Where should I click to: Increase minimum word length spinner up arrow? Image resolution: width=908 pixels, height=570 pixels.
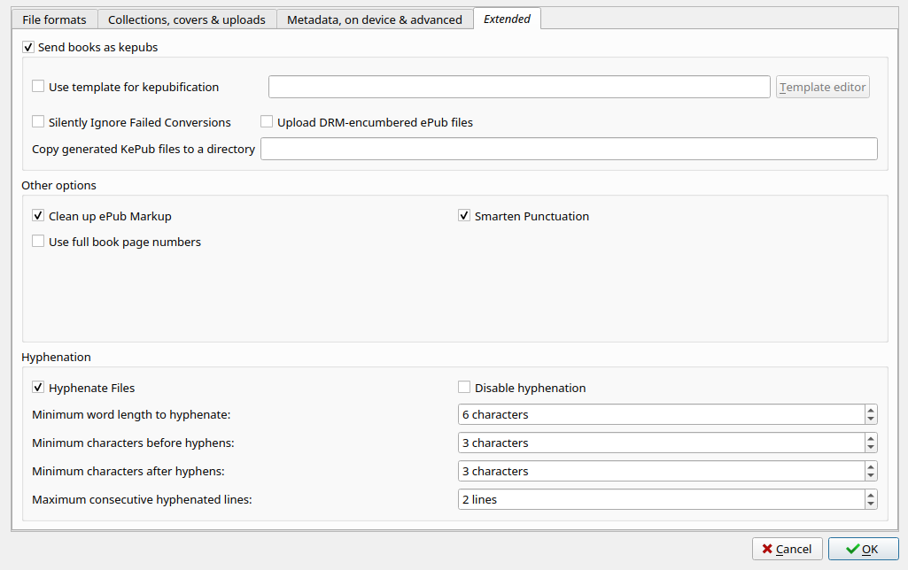tap(871, 410)
